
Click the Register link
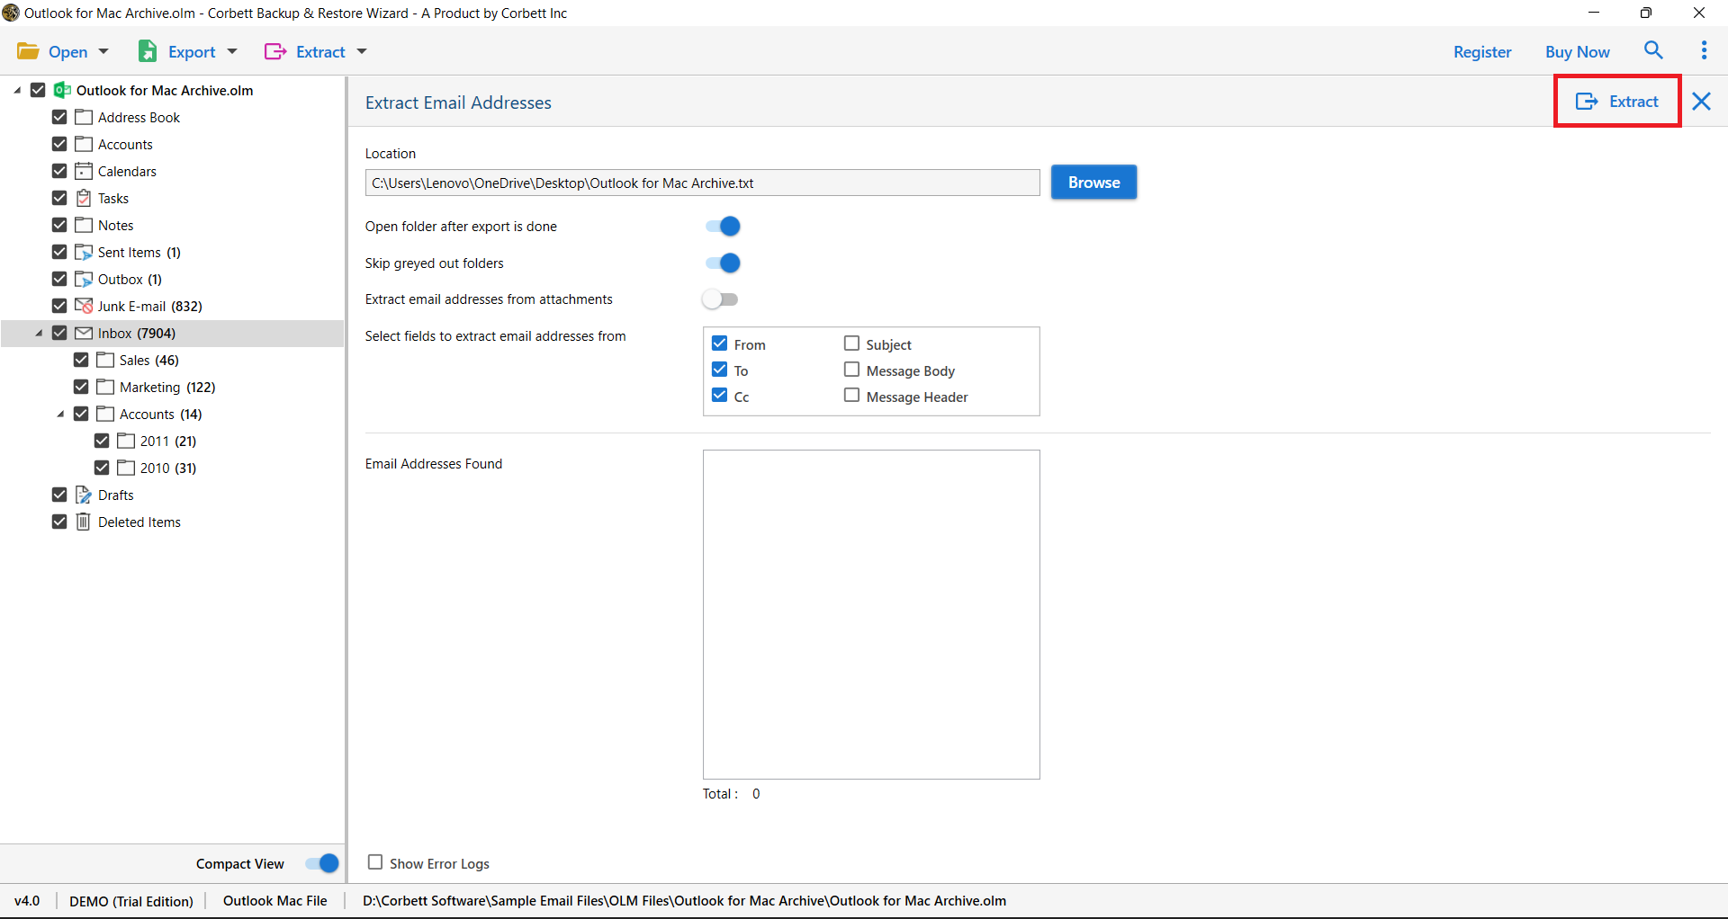1482,52
